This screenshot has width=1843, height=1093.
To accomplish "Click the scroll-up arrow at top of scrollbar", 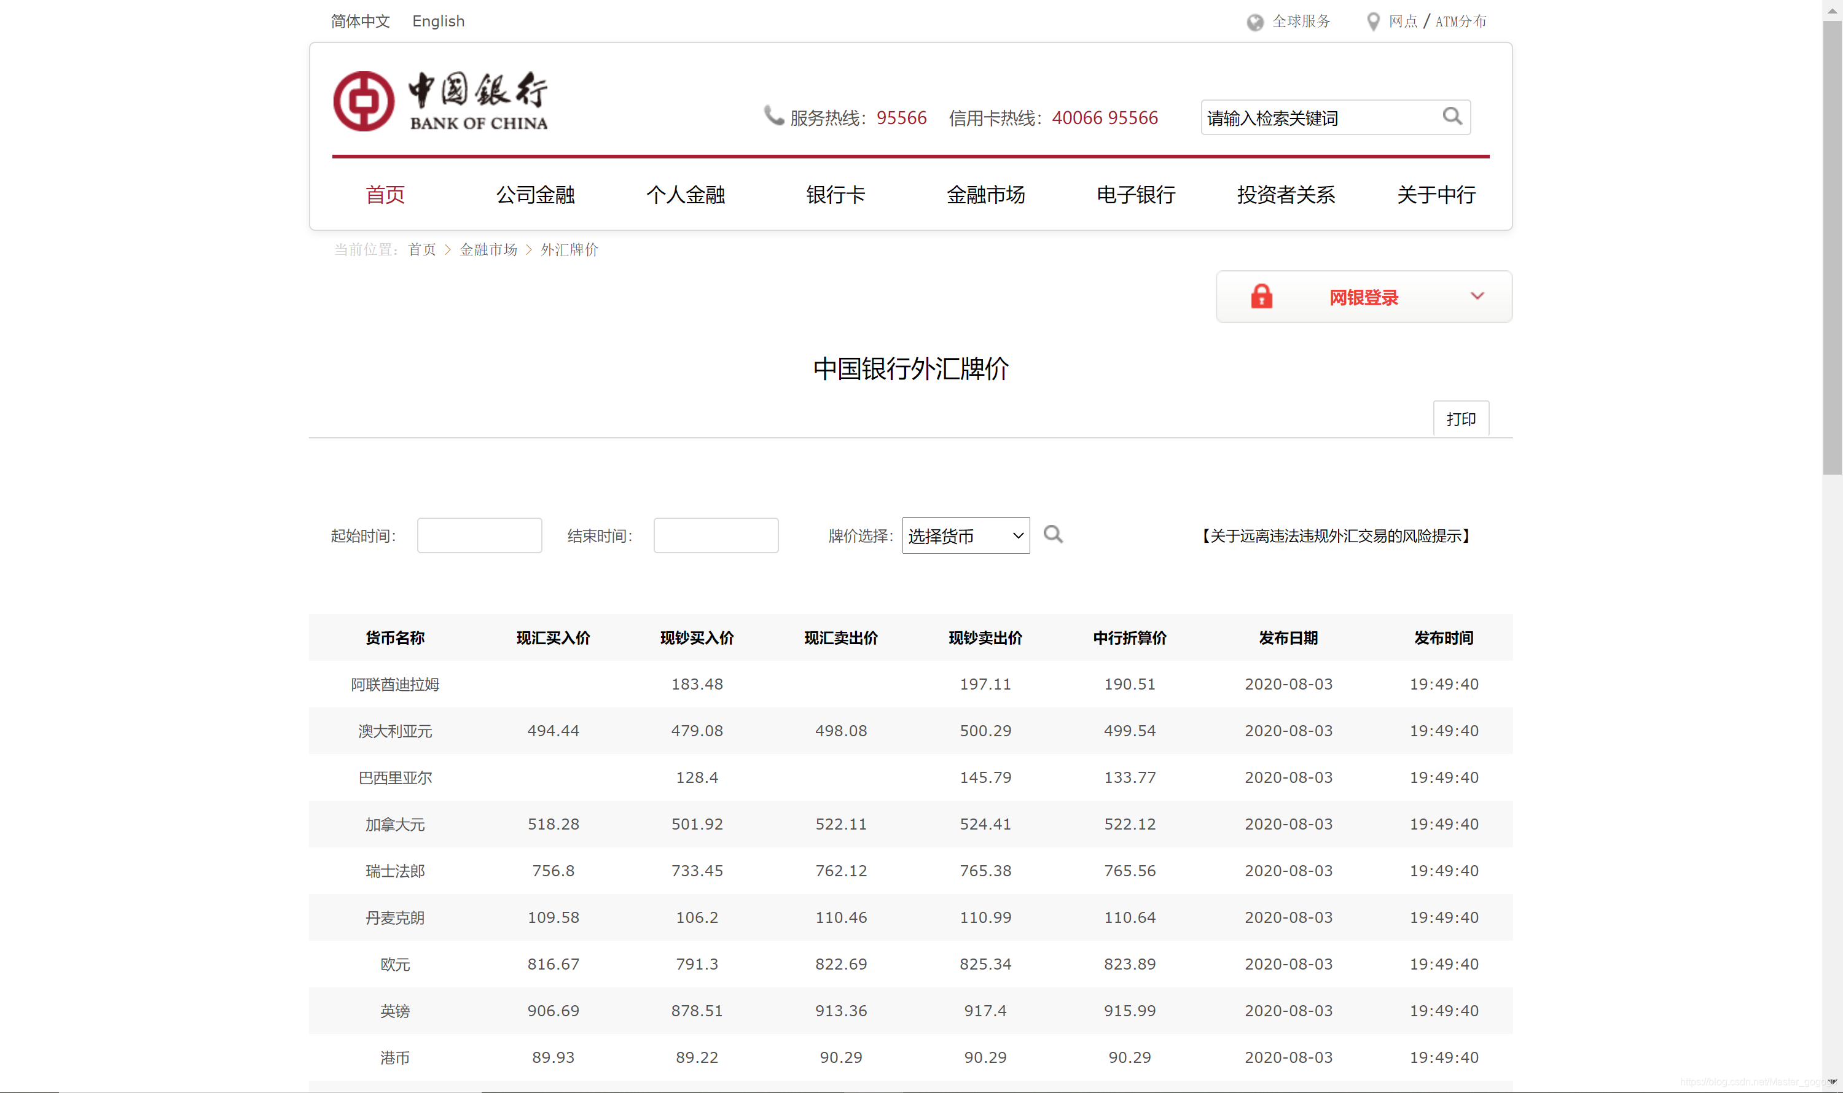I will (1833, 10).
